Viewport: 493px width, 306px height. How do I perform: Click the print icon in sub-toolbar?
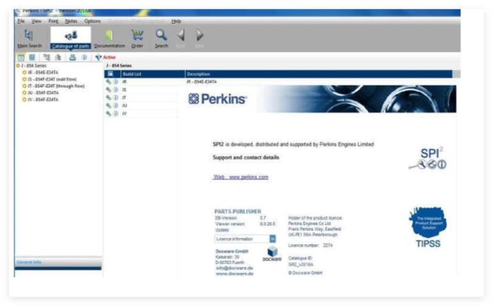73,58
